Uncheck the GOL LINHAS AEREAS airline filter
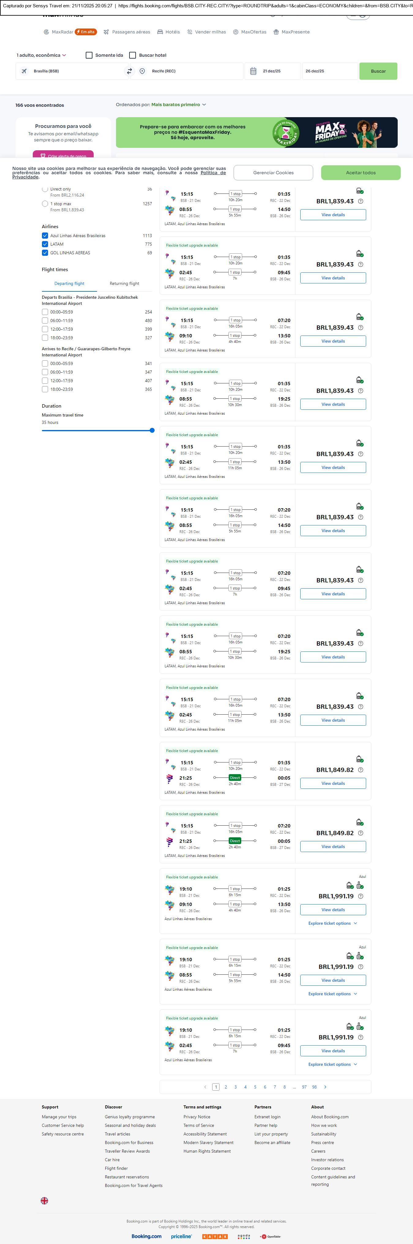This screenshot has height=1244, width=413. [x=45, y=252]
